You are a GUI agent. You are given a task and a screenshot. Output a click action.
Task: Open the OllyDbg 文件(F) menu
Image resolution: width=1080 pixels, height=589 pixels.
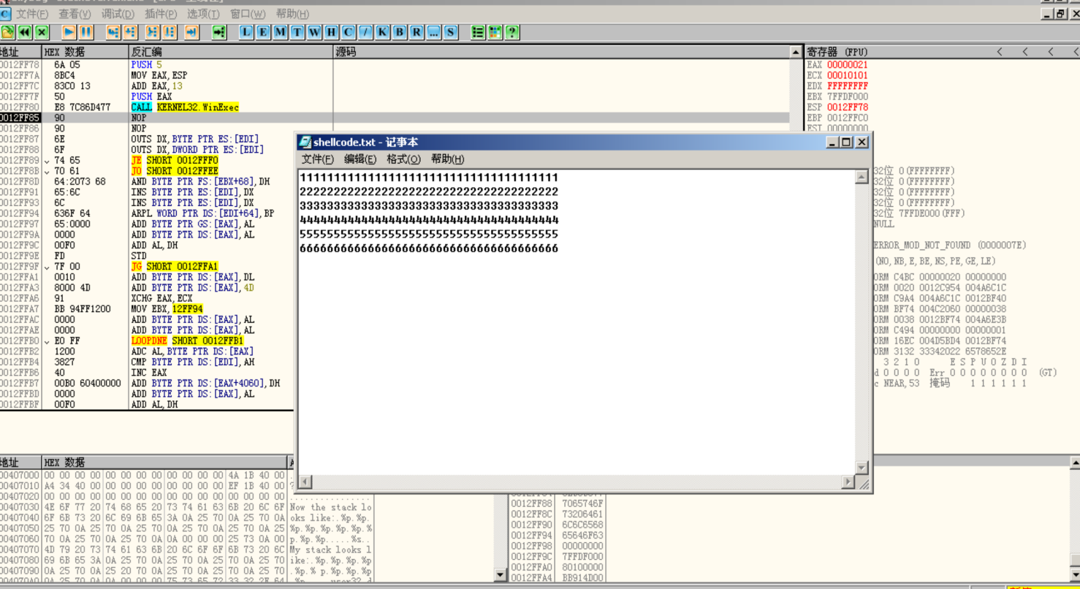pos(31,13)
